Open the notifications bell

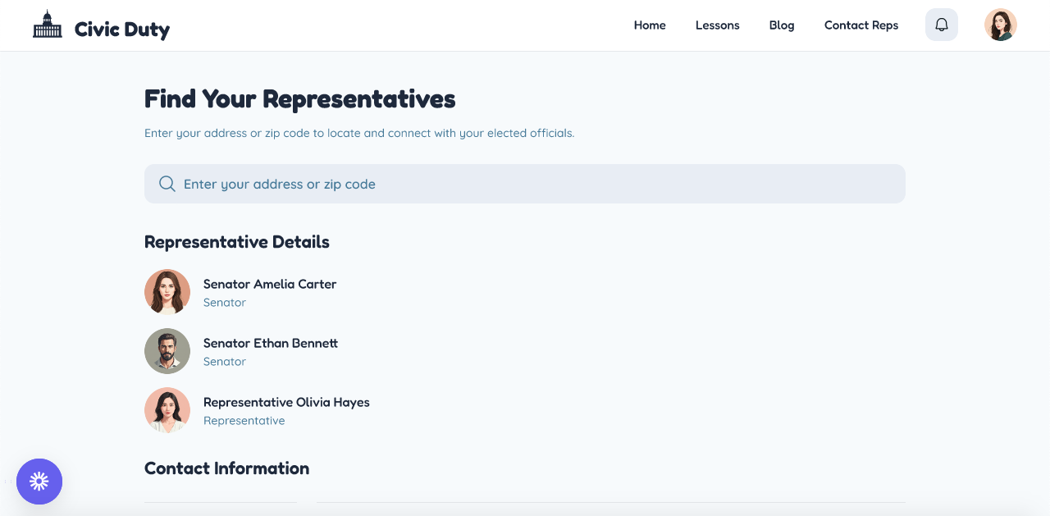pos(942,25)
